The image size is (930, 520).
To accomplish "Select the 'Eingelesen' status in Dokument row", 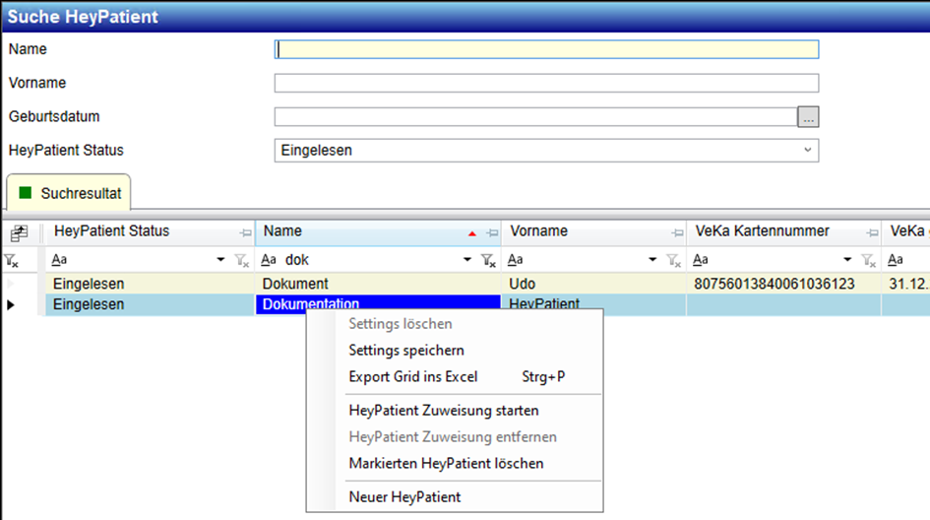I will [150, 284].
